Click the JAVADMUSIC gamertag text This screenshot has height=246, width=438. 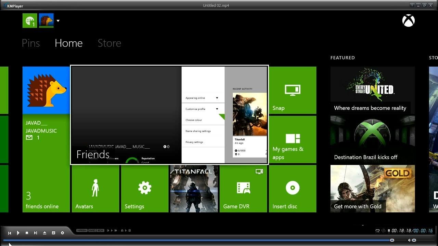tap(41, 131)
